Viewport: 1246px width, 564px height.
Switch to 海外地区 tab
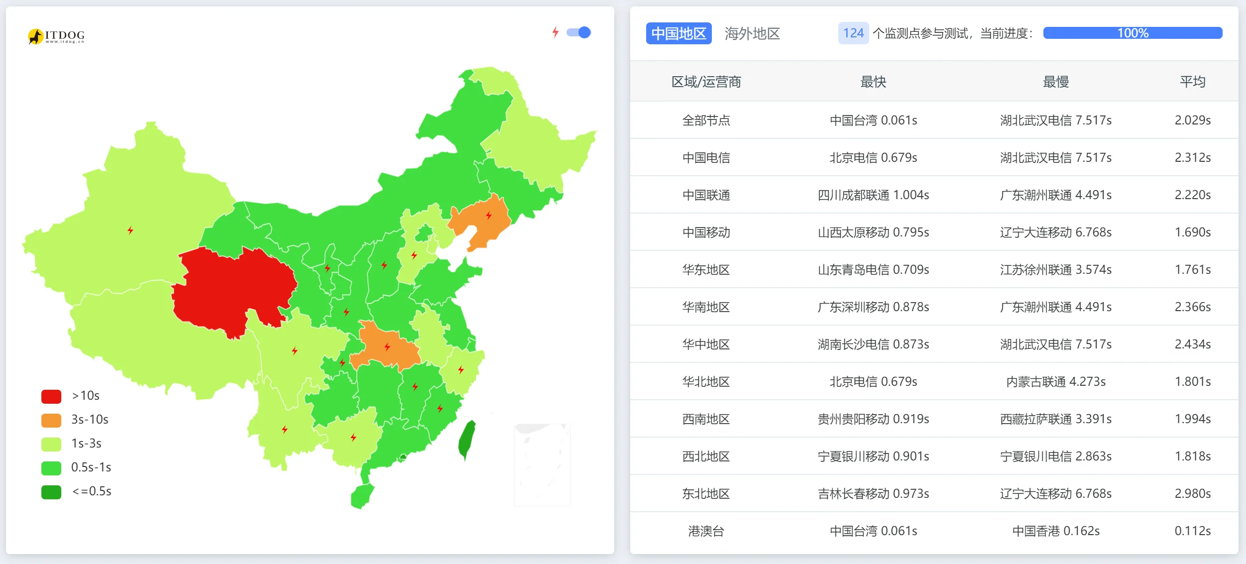coord(752,34)
